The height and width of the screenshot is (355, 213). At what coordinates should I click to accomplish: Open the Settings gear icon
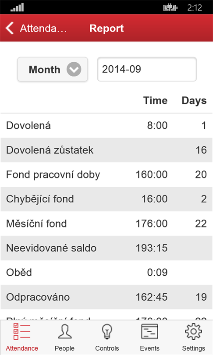click(x=194, y=331)
